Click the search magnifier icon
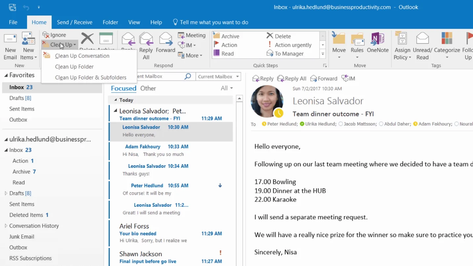473x266 pixels. [x=188, y=76]
